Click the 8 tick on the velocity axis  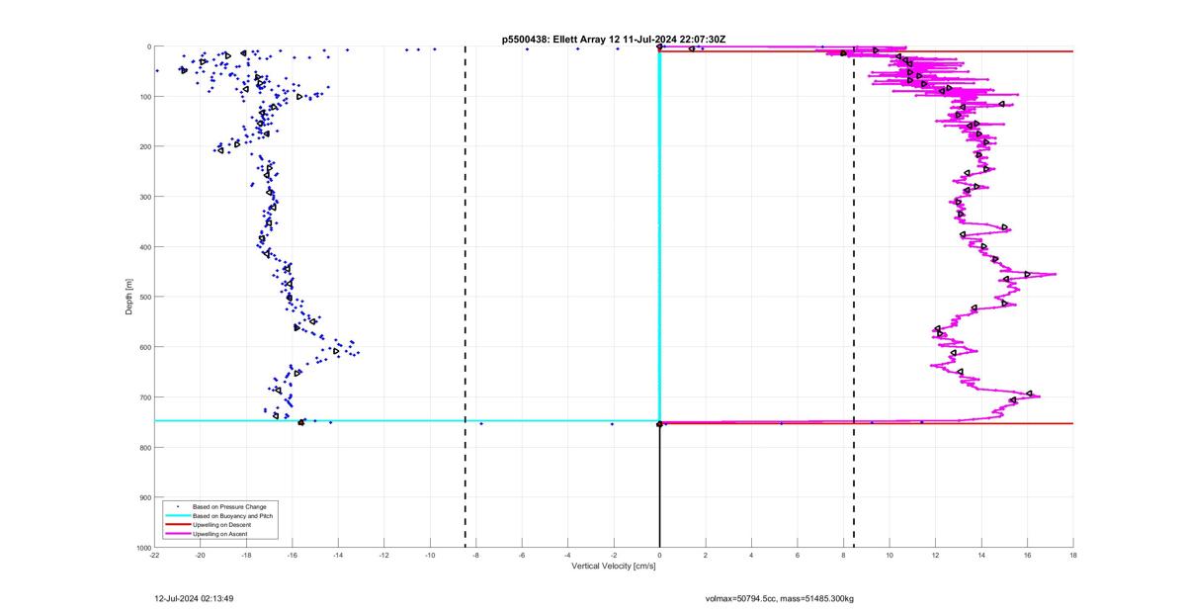844,556
